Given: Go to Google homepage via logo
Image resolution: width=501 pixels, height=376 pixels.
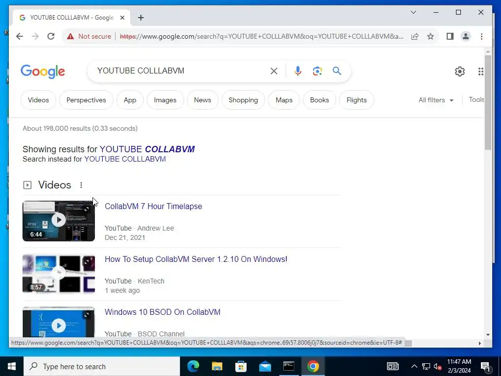Looking at the screenshot, I should pyautogui.click(x=43, y=71).
